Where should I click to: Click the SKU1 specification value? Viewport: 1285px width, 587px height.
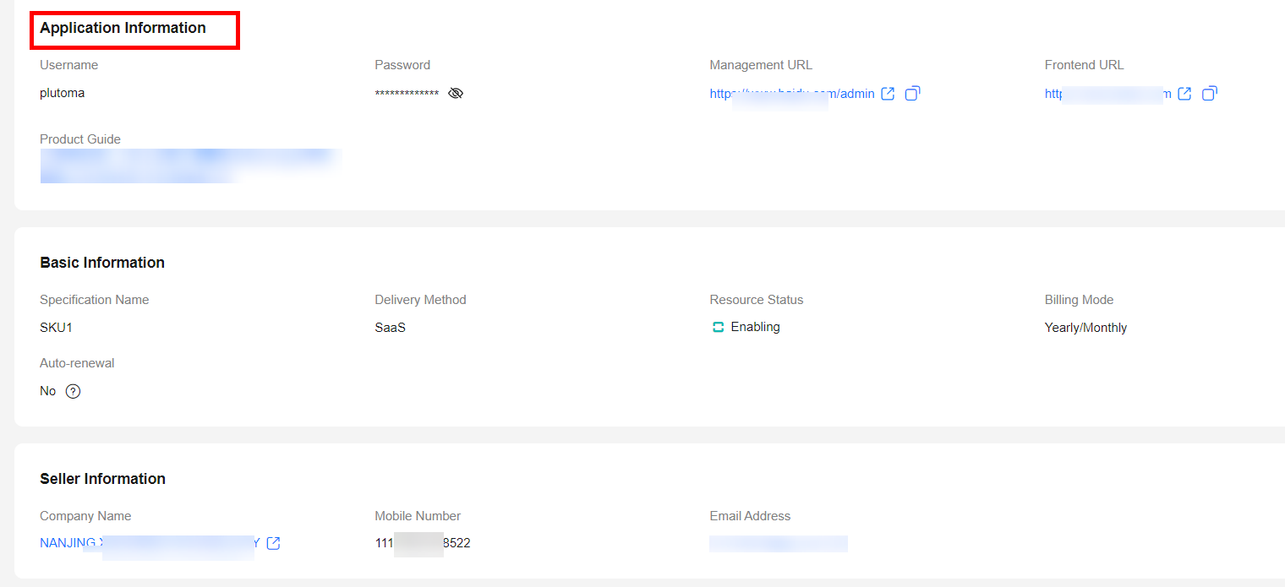coord(56,328)
